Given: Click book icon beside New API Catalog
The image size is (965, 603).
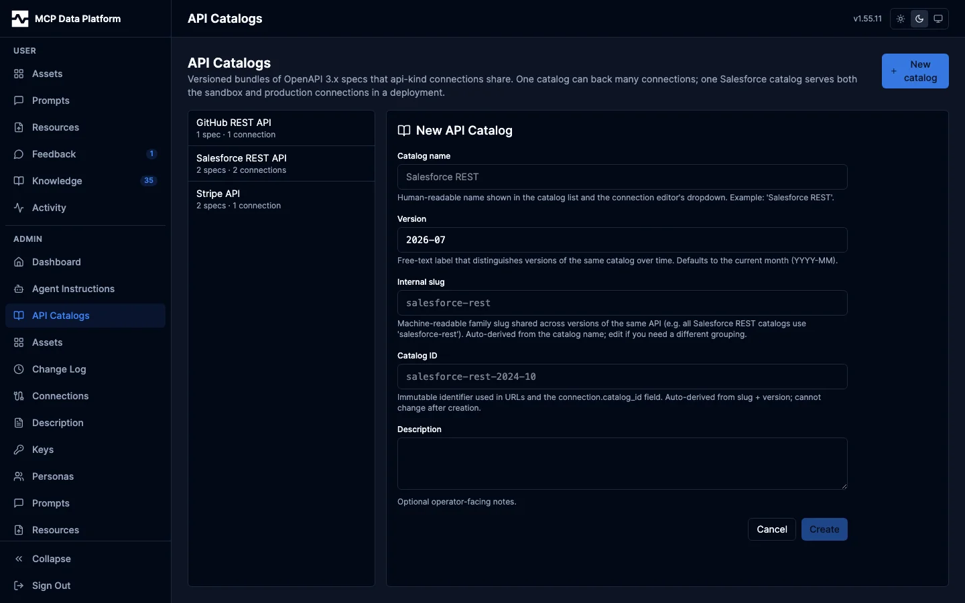Looking at the screenshot, I should [404, 131].
